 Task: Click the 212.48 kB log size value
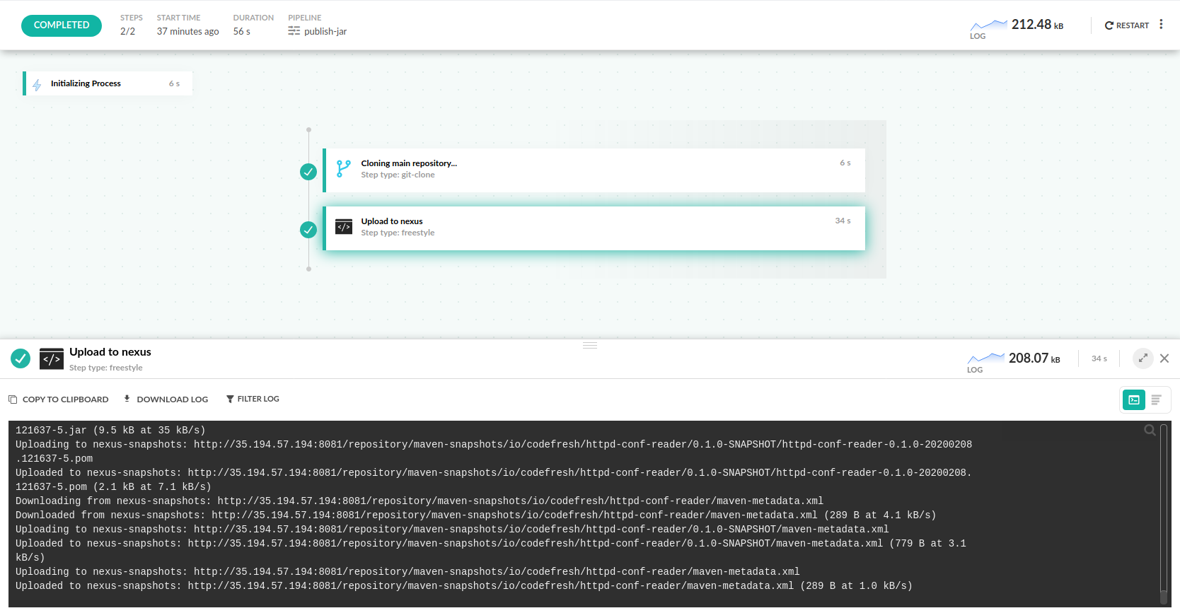[1037, 25]
